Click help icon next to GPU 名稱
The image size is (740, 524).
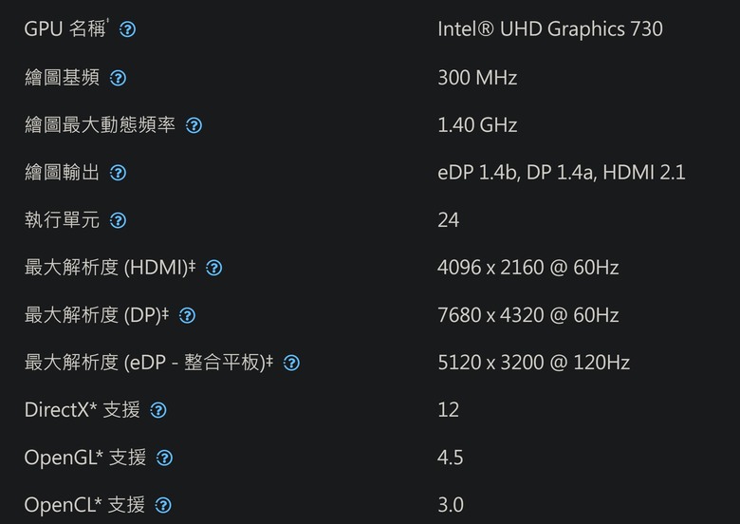click(127, 29)
